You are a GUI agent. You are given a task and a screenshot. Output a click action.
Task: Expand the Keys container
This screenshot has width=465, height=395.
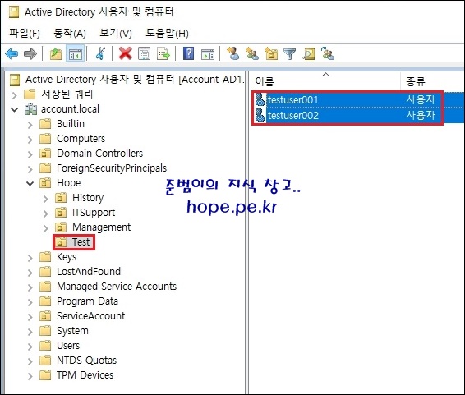tap(30, 258)
